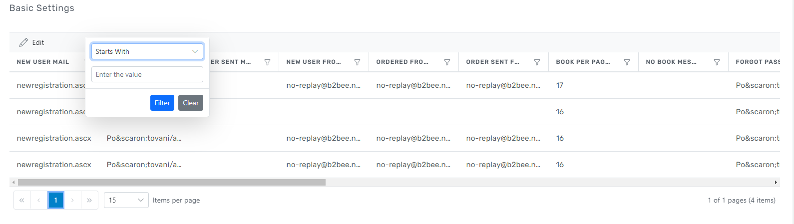Screen dimensions: 794x224
Task: Open filter for New User From column
Action: (357, 62)
